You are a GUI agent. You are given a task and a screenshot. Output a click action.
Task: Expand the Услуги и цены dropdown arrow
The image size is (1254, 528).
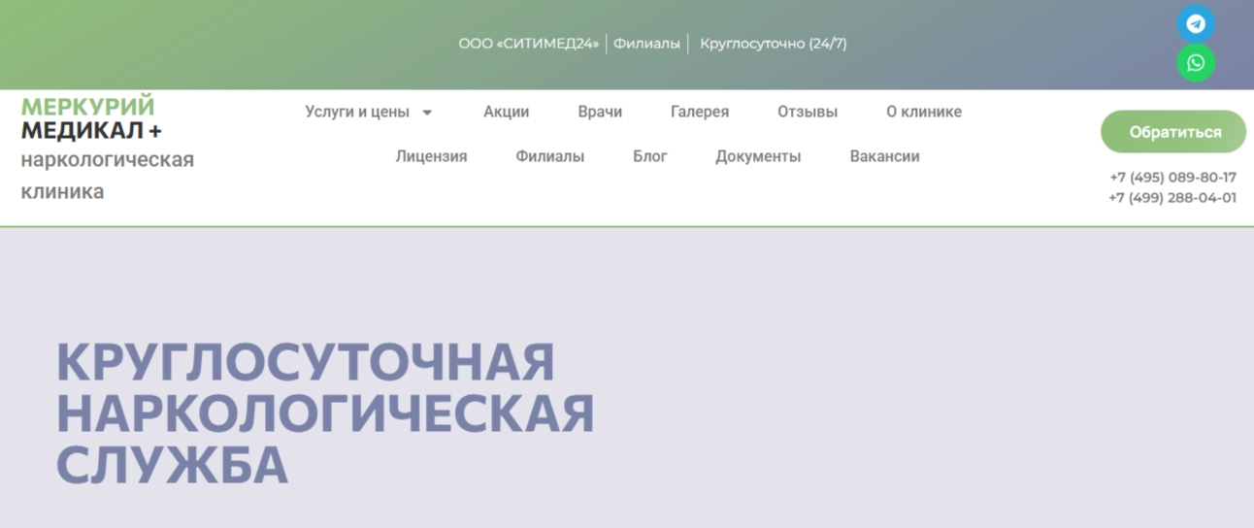click(427, 113)
